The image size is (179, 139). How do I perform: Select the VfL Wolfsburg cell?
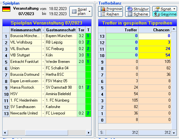(x=25, y=43)
